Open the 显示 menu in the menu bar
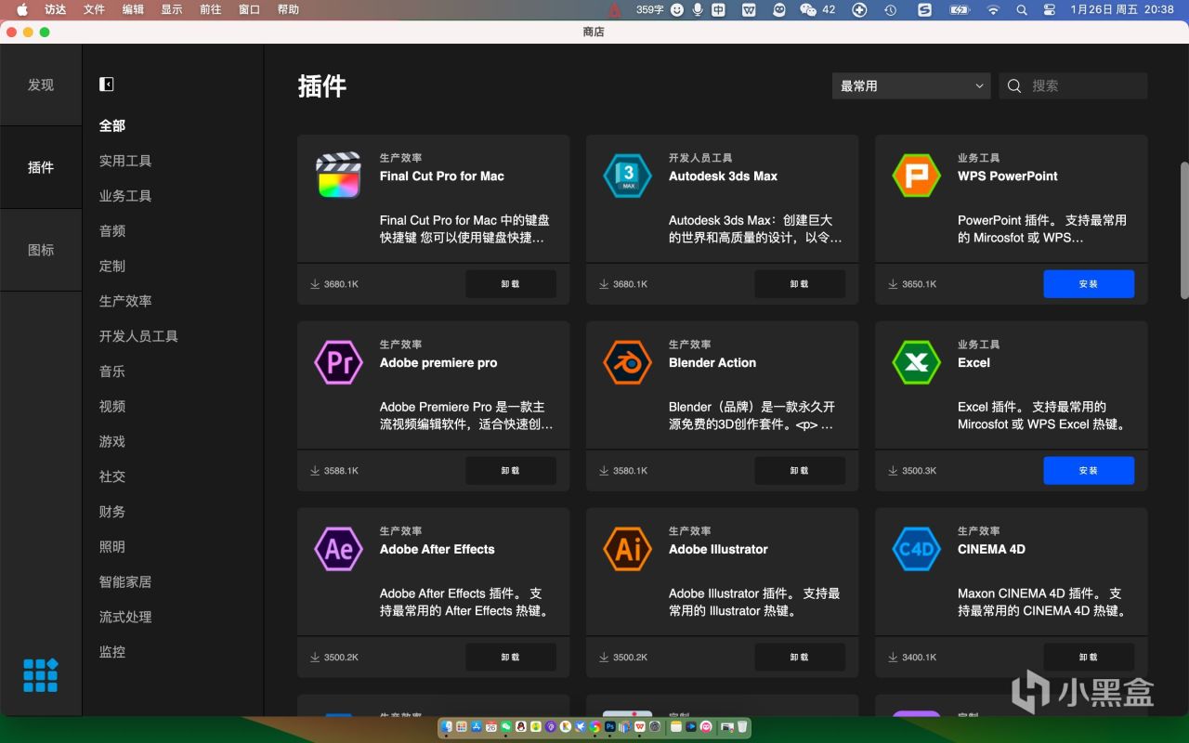Viewport: 1189px width, 743px height. [x=172, y=9]
